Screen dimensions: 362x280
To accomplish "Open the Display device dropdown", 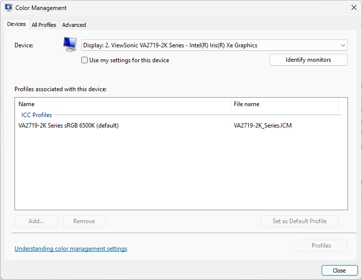I will [214, 45].
